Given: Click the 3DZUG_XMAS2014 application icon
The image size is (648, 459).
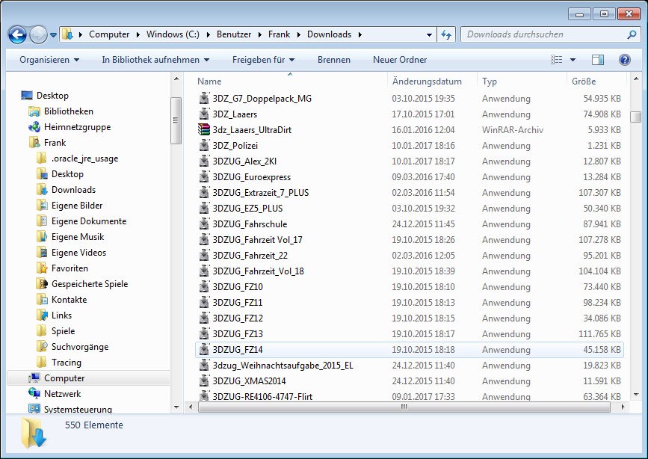Looking at the screenshot, I should 204,381.
